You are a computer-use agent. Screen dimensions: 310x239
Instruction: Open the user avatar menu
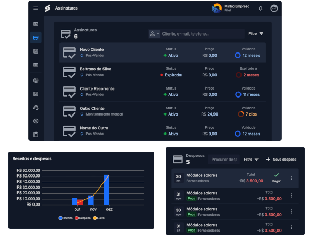click(x=274, y=8)
